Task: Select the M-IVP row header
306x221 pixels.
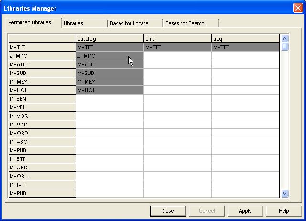Action: click(42, 185)
